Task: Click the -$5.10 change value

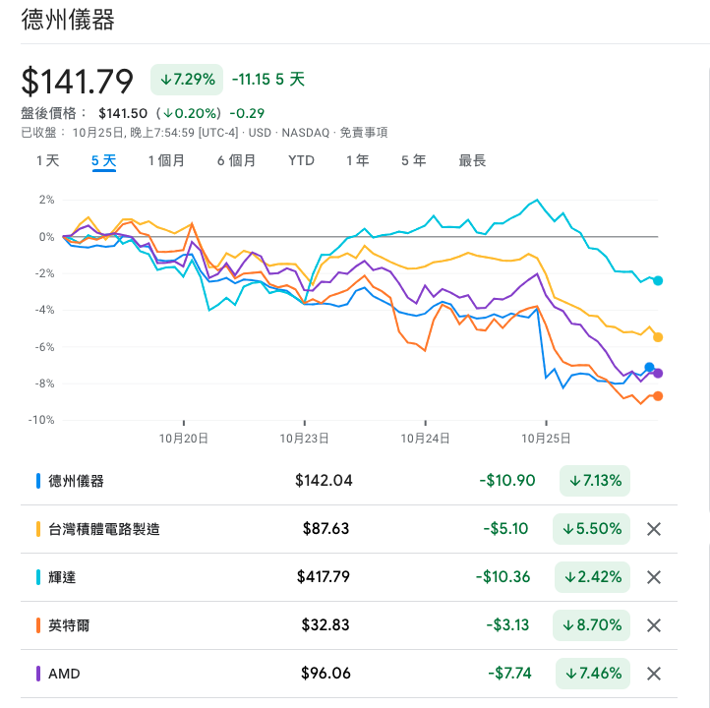Action: (x=505, y=529)
